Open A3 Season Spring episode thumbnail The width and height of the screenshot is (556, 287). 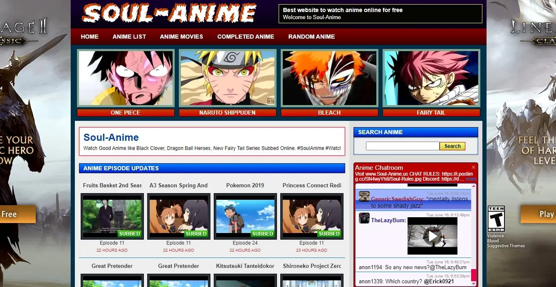179,216
